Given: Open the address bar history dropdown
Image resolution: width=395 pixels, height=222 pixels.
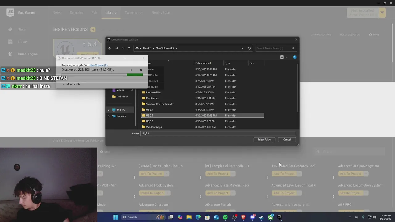Looking at the screenshot, I should click(242, 48).
